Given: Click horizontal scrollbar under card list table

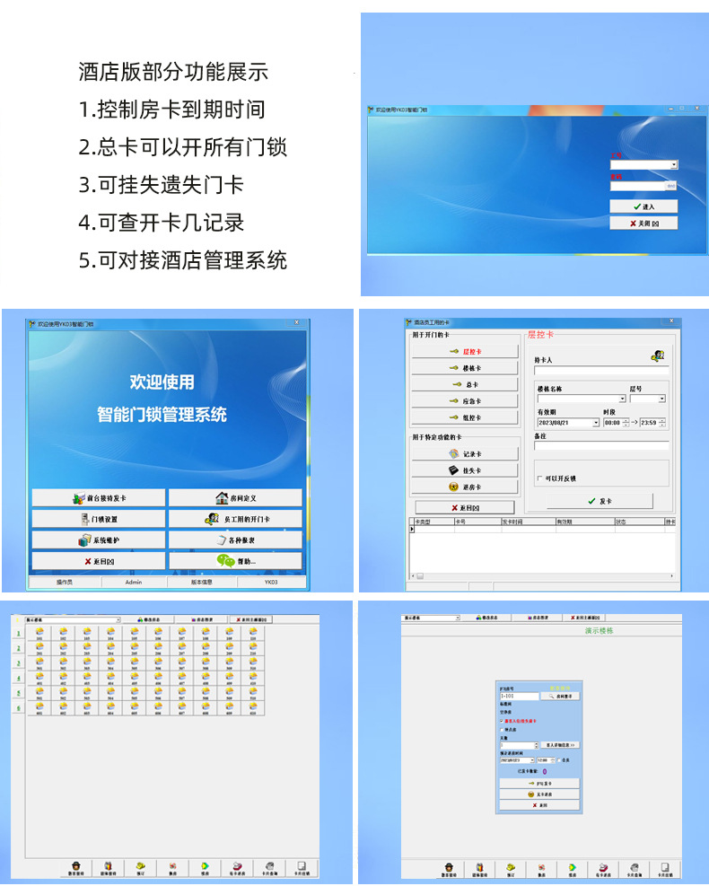Looking at the screenshot, I should click(538, 576).
